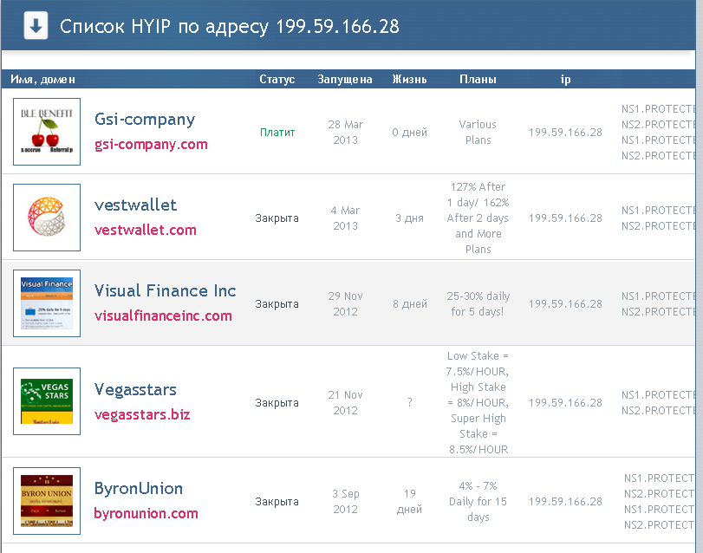Open the Byron Union logo thumbnail
This screenshot has height=553, width=703.
pyautogui.click(x=47, y=501)
